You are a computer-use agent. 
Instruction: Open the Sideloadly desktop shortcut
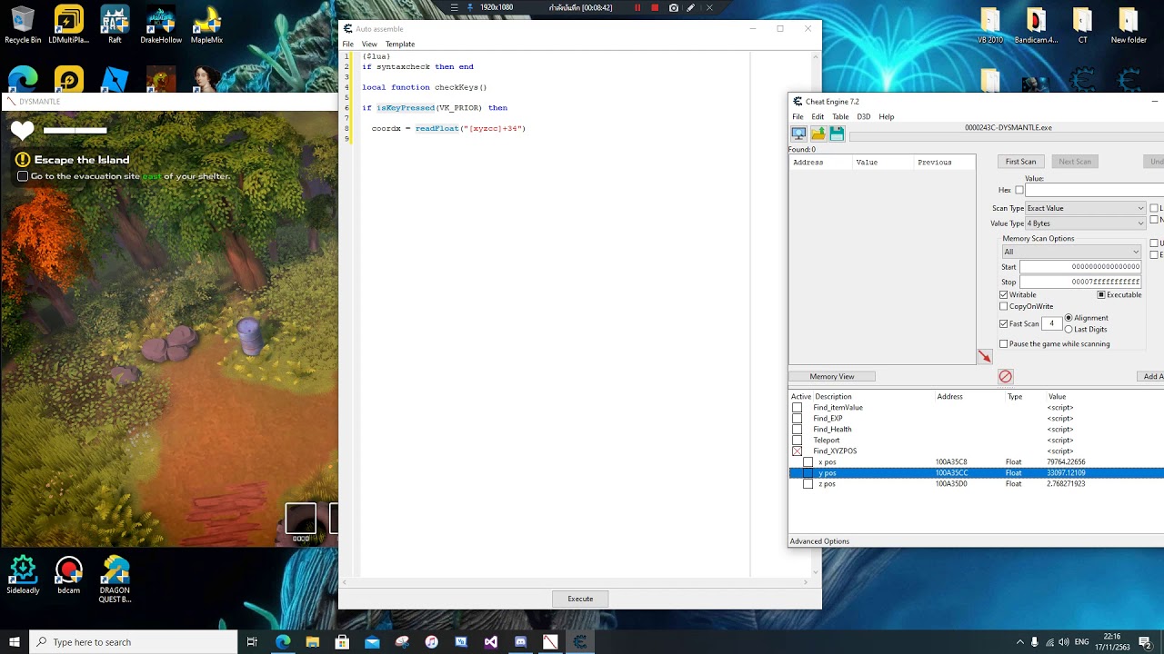23,575
